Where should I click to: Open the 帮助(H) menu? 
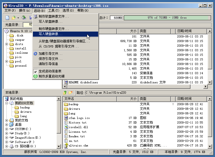pyautogui.click(x=83, y=11)
